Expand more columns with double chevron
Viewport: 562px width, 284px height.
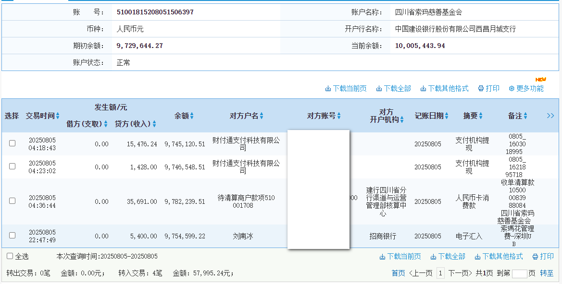[550, 116]
